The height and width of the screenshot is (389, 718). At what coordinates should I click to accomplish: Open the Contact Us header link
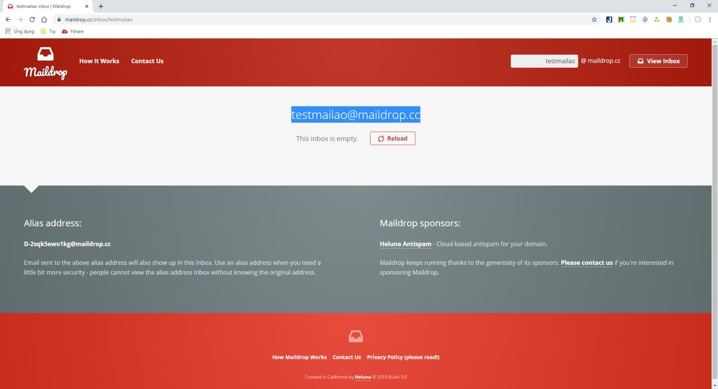point(147,61)
